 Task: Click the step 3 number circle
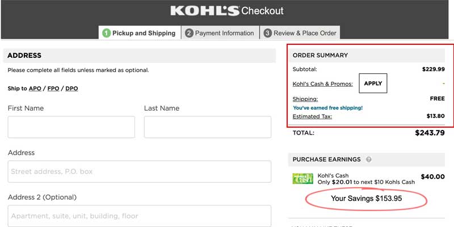tap(267, 33)
